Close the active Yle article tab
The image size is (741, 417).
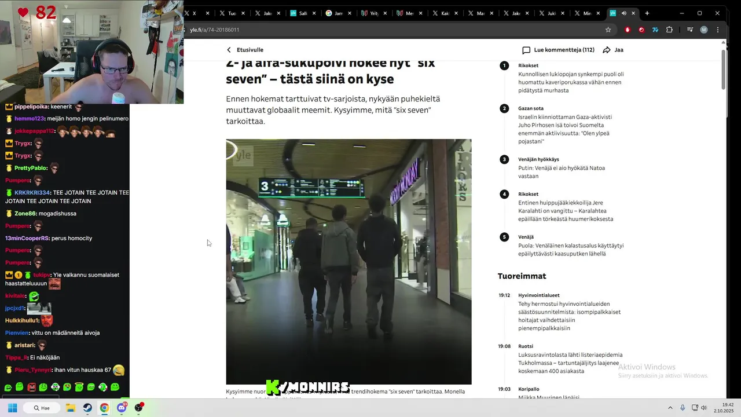pyautogui.click(x=633, y=13)
